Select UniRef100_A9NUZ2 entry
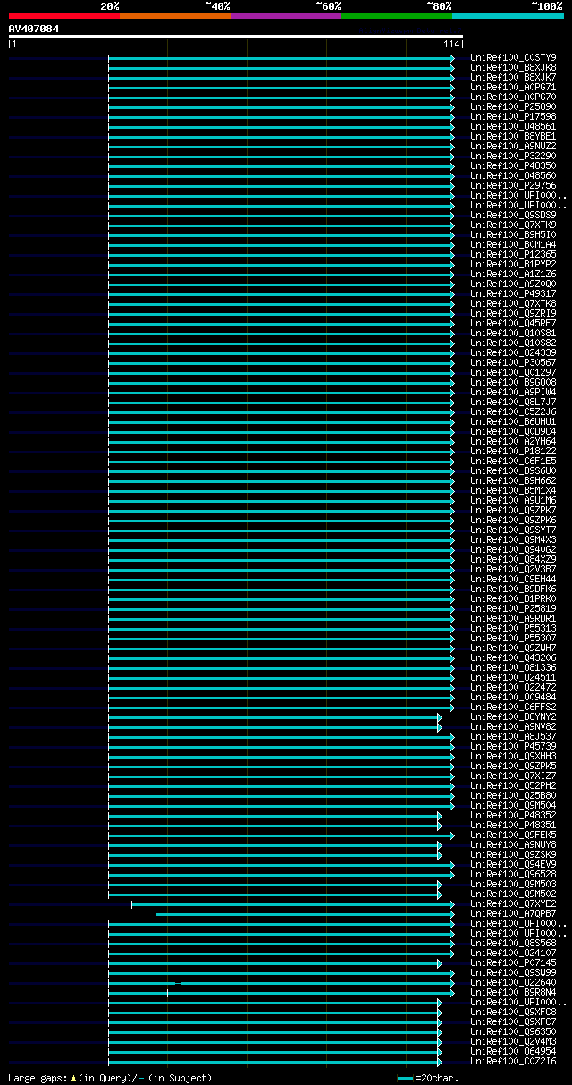The image size is (572, 1085). pos(513,146)
